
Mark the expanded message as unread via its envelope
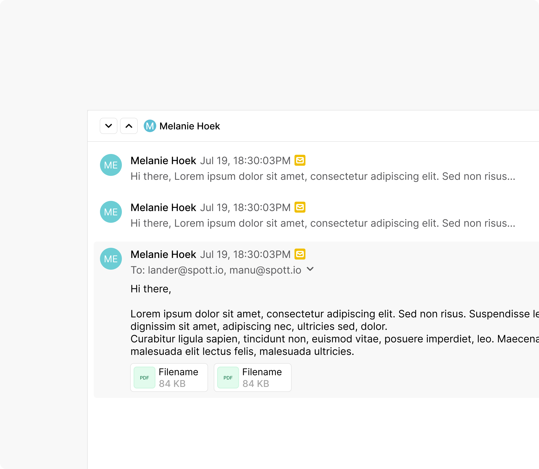tap(300, 254)
